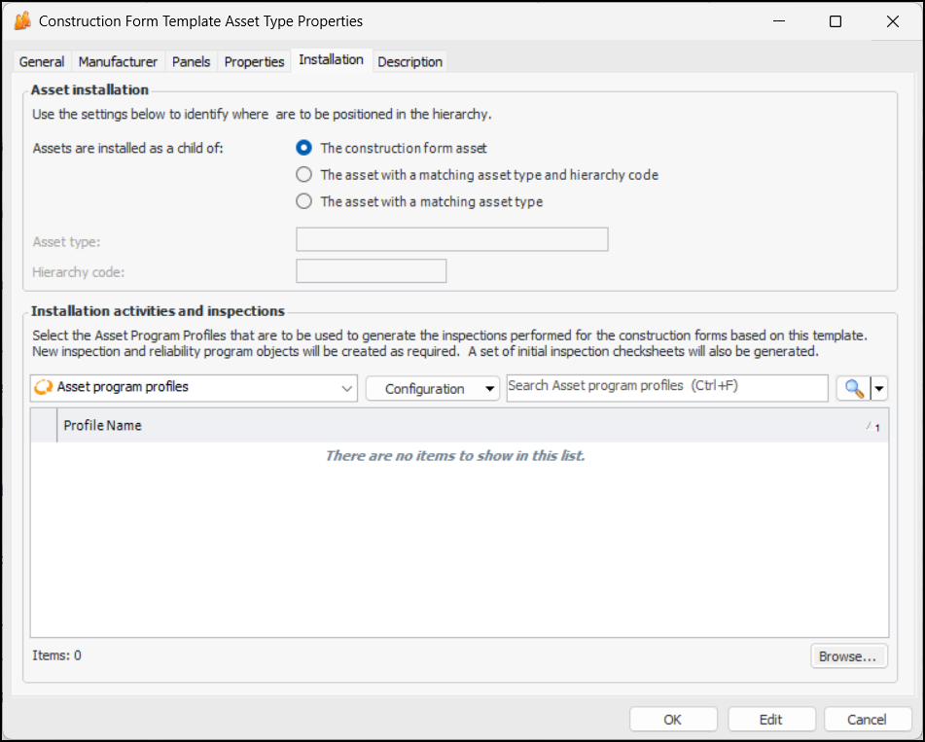Switch to the Properties tab

tap(254, 62)
